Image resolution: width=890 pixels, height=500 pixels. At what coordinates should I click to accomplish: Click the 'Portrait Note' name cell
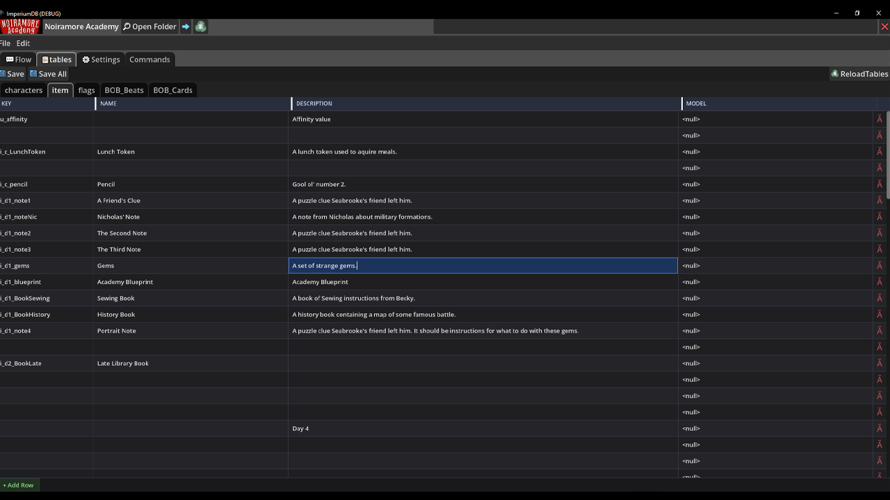point(191,331)
